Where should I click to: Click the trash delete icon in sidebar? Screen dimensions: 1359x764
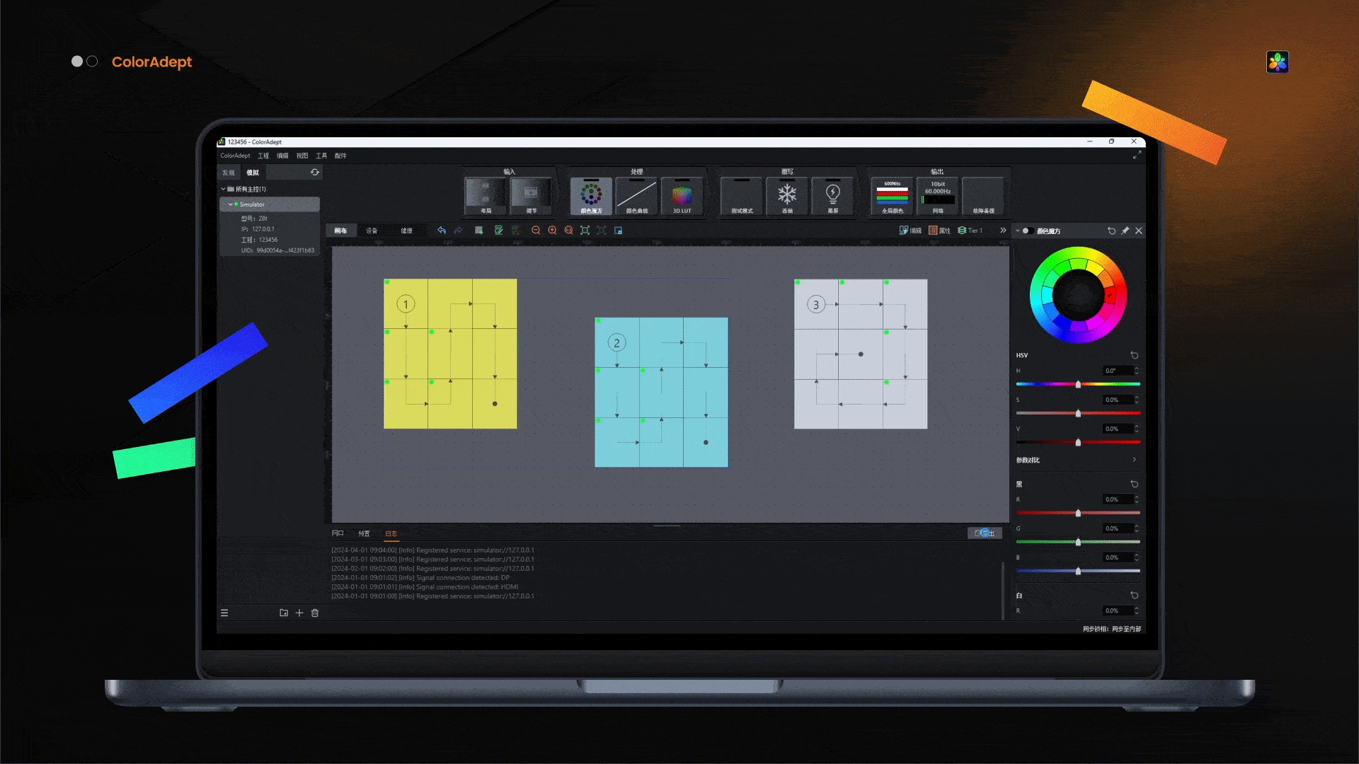pyautogui.click(x=315, y=613)
